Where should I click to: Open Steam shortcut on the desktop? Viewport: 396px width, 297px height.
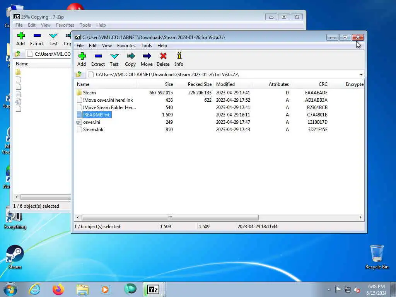click(15, 257)
